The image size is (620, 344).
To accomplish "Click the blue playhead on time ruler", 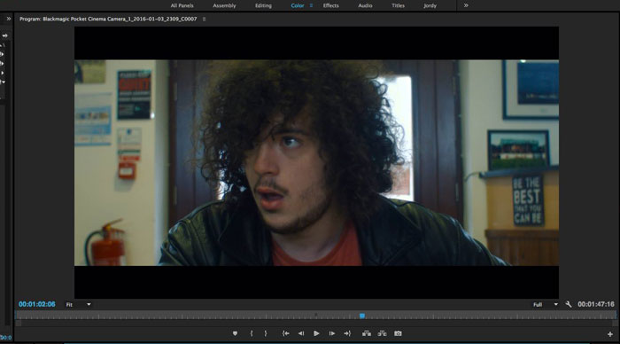I will click(361, 316).
